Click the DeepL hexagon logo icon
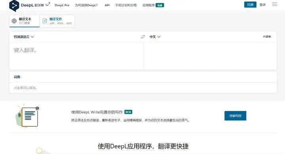The image size is (285, 154). coord(14,6)
